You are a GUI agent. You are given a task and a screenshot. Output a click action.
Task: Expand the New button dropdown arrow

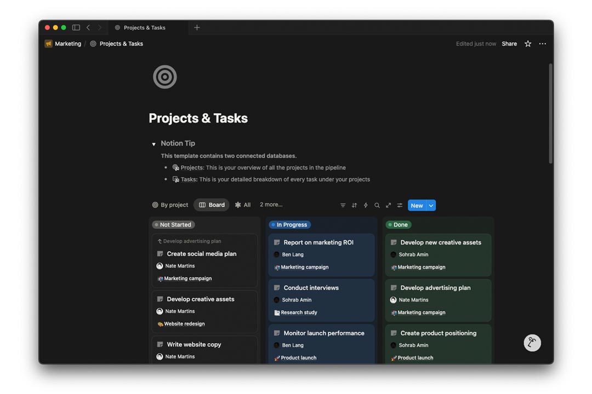tap(431, 206)
